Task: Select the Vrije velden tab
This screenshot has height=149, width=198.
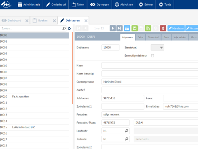Action: click(x=180, y=37)
